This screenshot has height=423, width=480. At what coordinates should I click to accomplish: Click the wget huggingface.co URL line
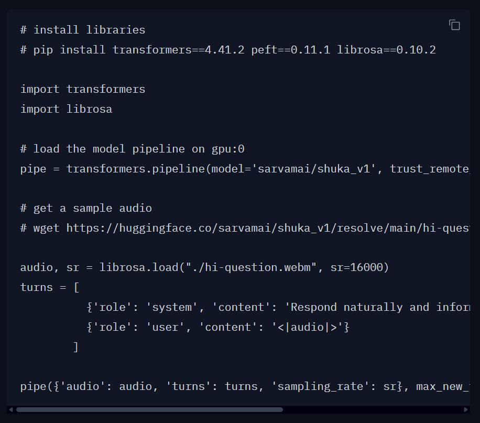(x=245, y=228)
